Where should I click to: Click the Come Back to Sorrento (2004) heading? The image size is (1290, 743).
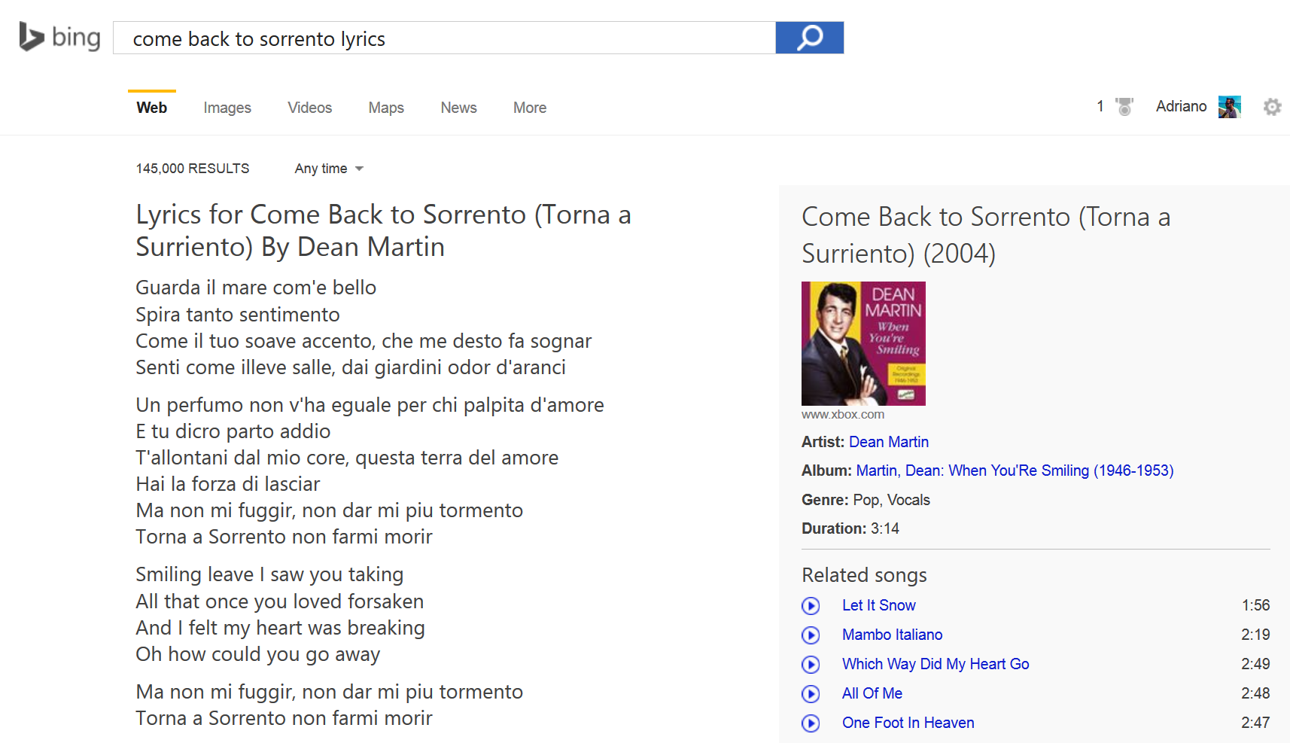click(x=986, y=235)
